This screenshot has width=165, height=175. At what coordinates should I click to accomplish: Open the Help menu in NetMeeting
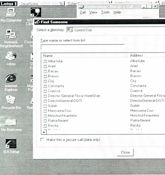click(117, 12)
